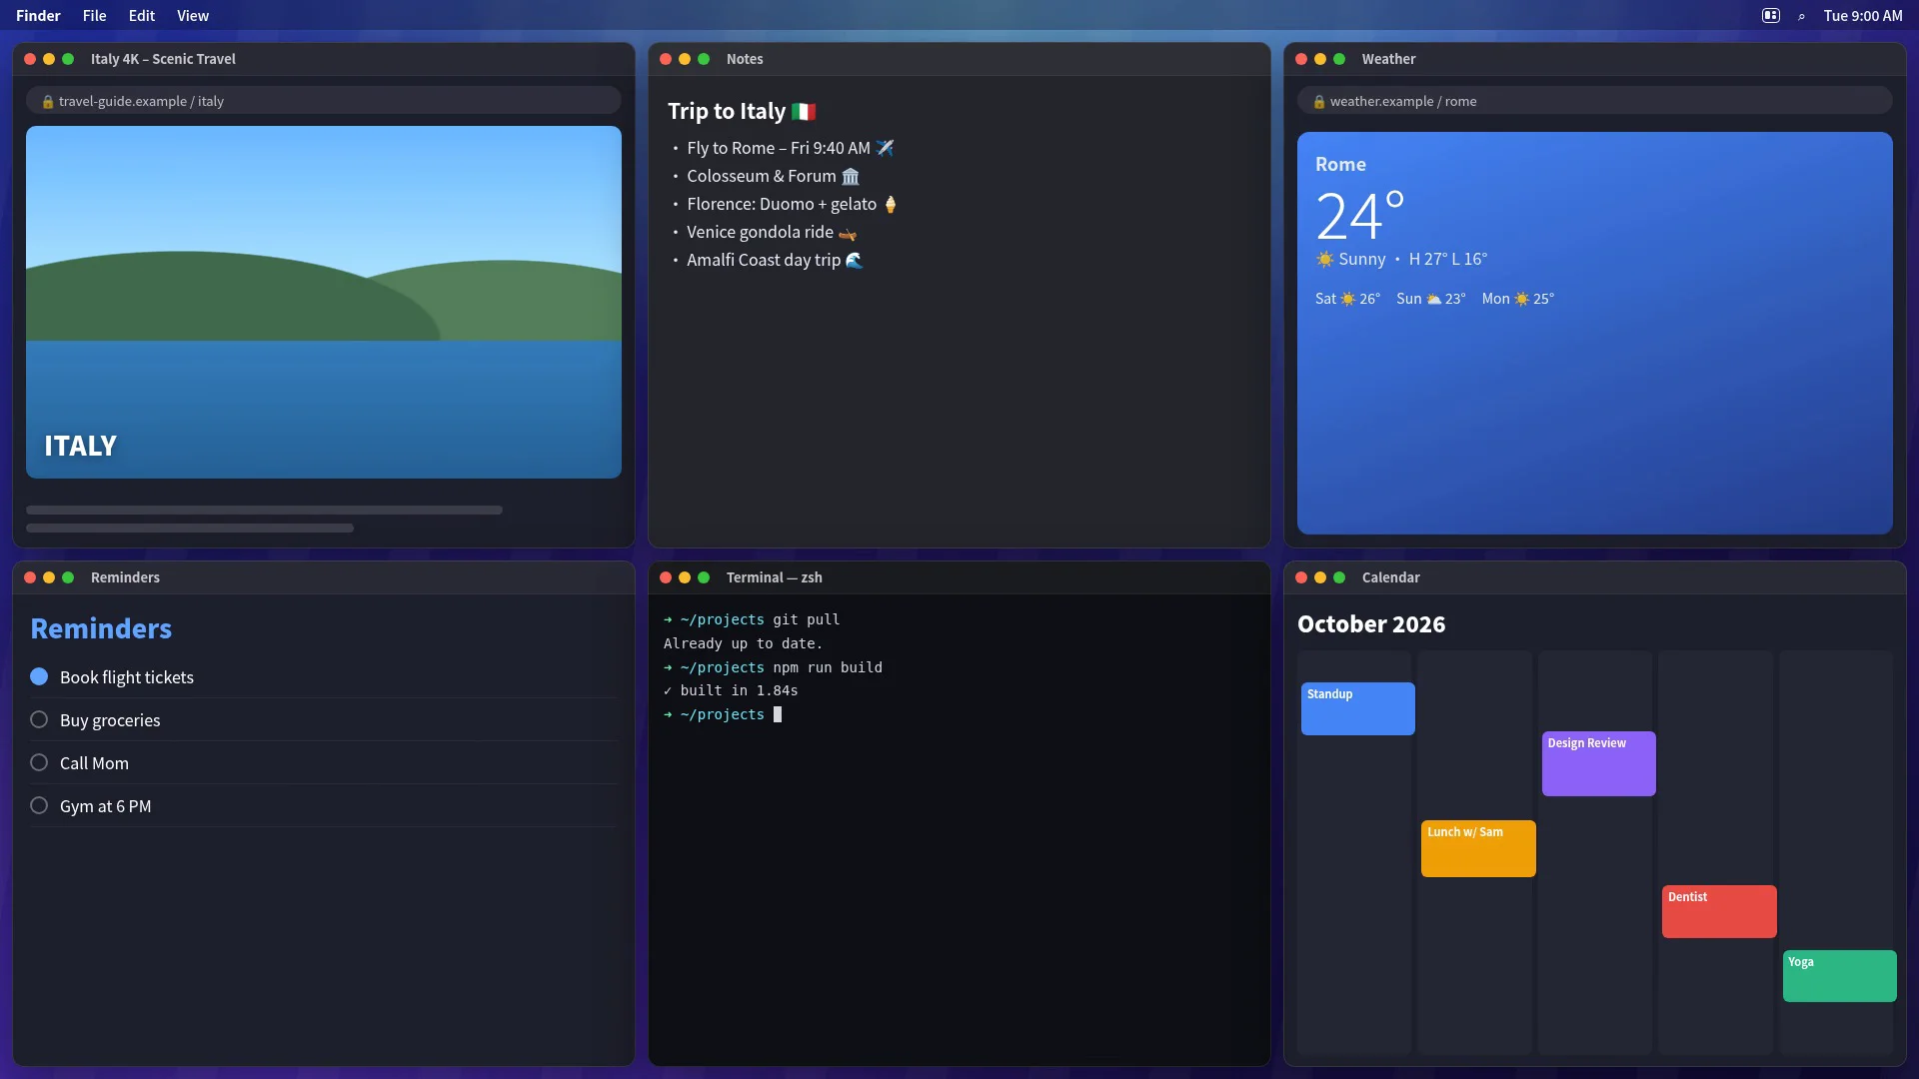
Task: Open the Design Review calendar event
Action: tap(1598, 763)
